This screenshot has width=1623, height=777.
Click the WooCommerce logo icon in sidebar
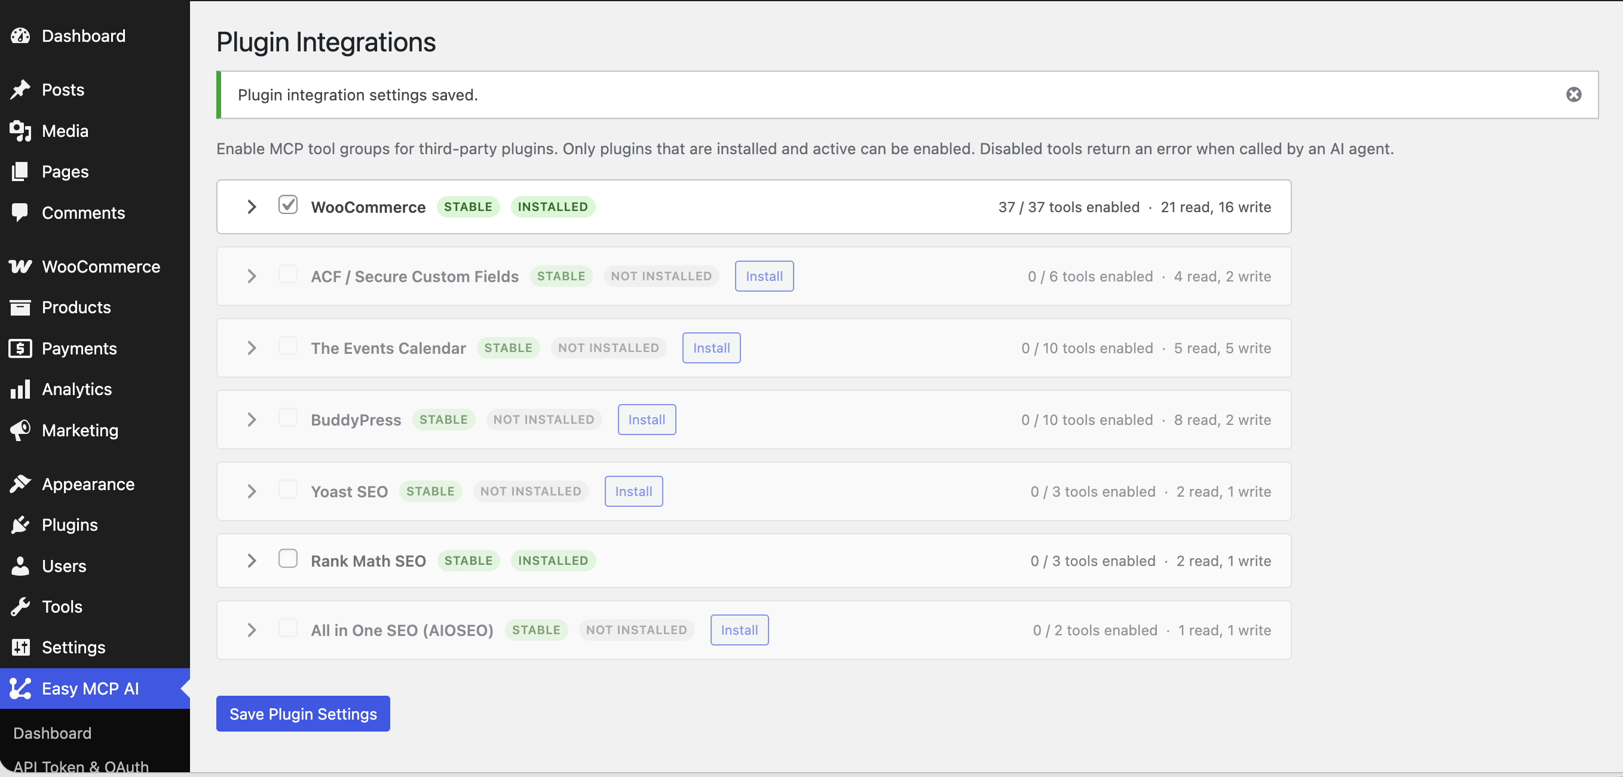point(20,266)
